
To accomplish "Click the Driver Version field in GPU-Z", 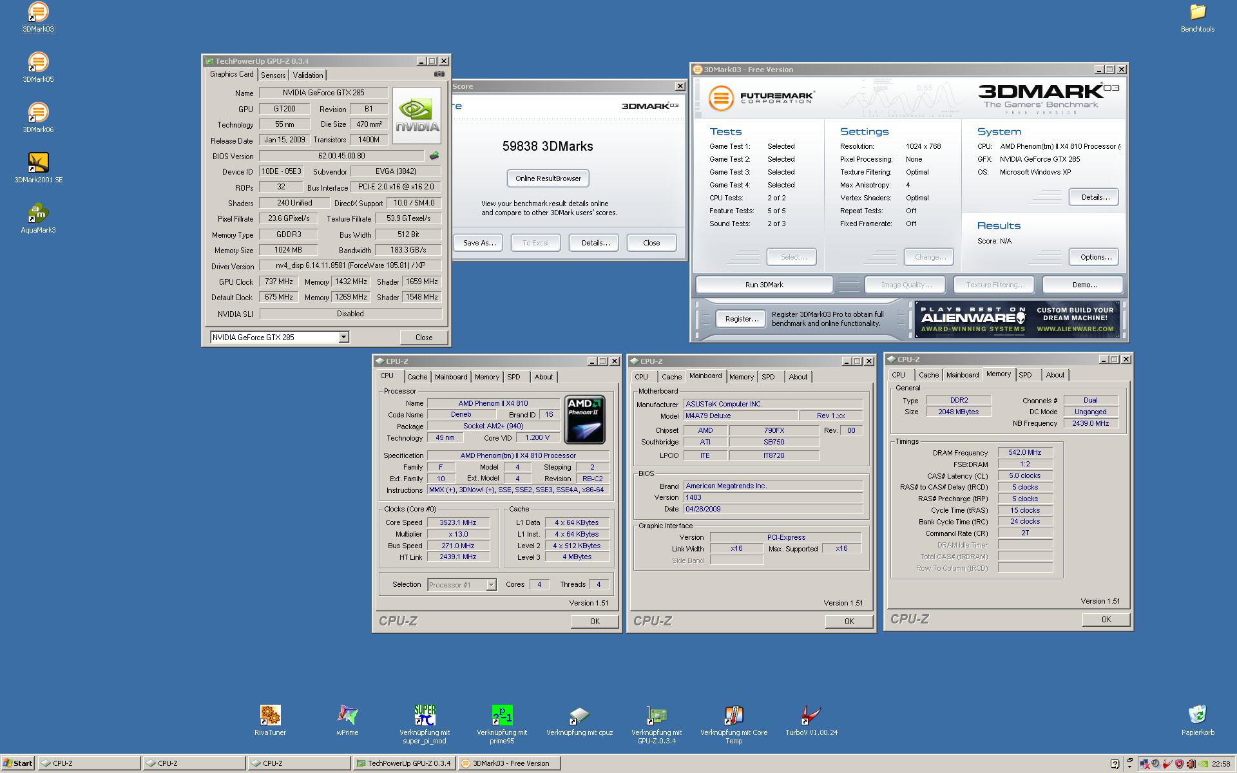I will tap(350, 265).
